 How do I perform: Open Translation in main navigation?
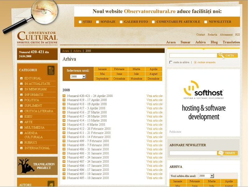(x=231, y=42)
